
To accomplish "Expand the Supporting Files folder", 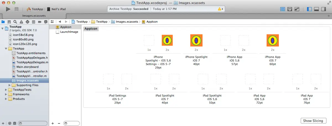I will click(10, 85).
